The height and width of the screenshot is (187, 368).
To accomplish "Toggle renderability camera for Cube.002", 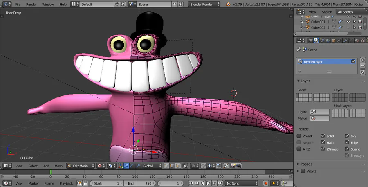I will click(x=360, y=27).
